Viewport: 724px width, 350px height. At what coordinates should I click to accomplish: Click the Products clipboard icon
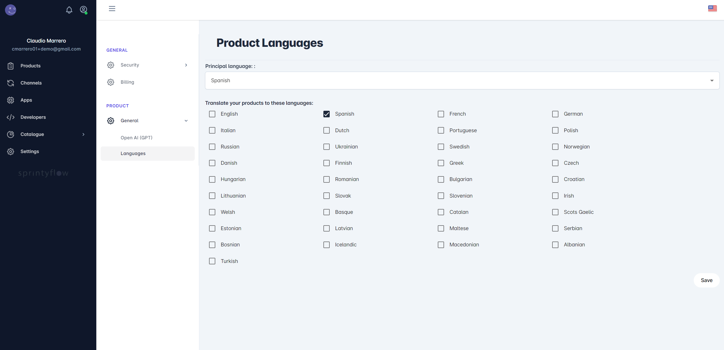(x=11, y=66)
